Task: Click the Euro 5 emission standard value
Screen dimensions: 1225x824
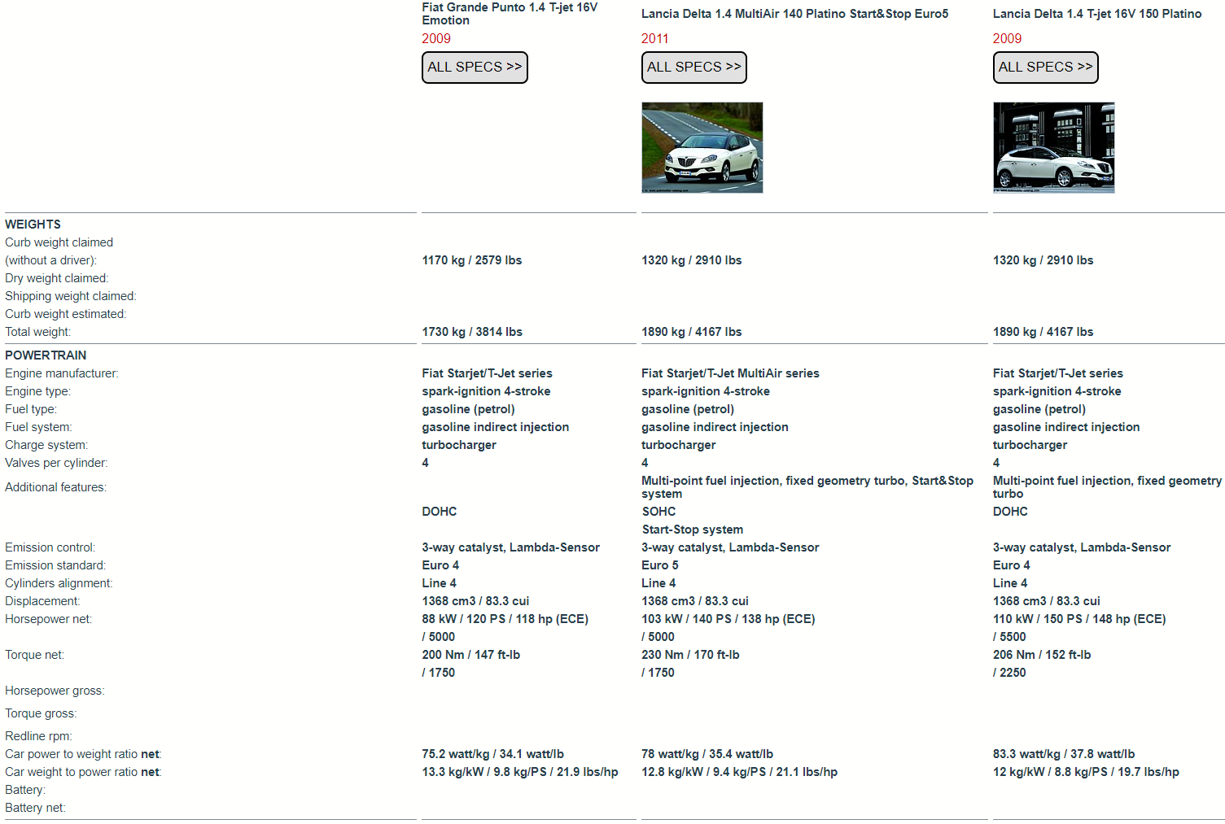Action: (660, 565)
